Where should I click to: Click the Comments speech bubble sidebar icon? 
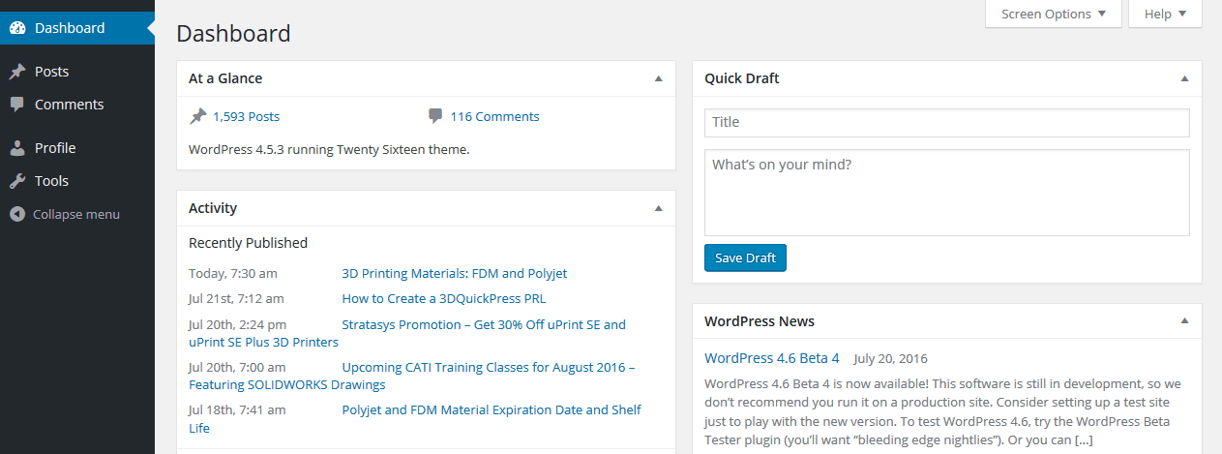pyautogui.click(x=17, y=105)
